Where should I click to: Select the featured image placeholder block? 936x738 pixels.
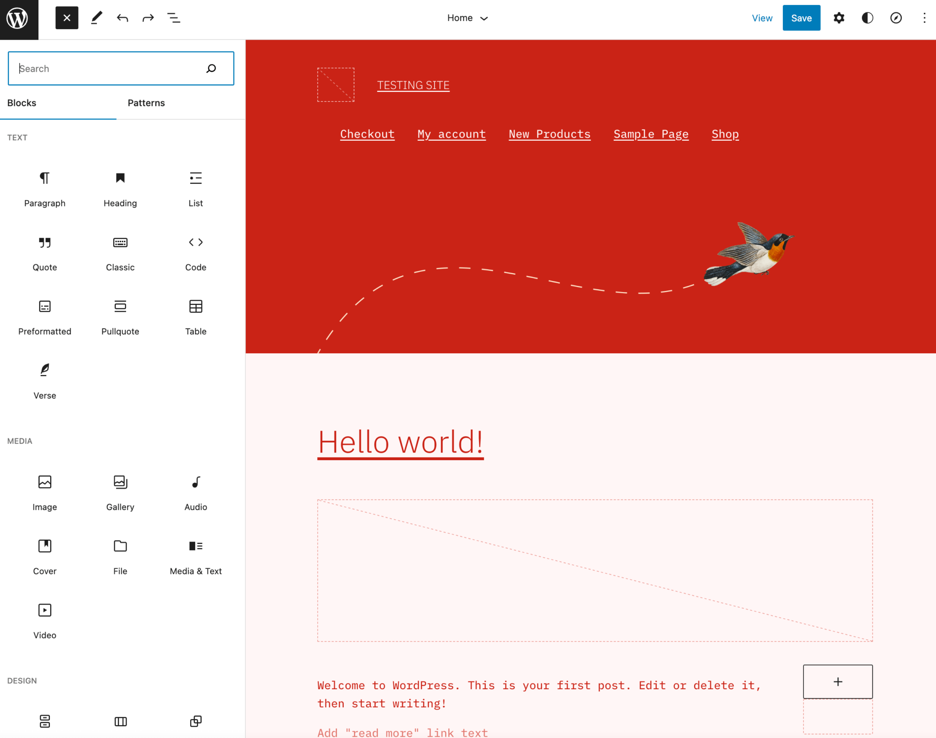tap(595, 570)
